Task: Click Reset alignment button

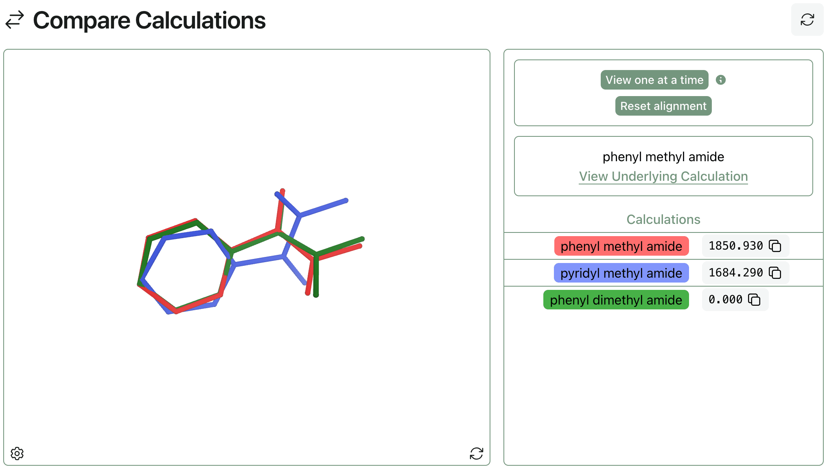Action: click(x=663, y=106)
